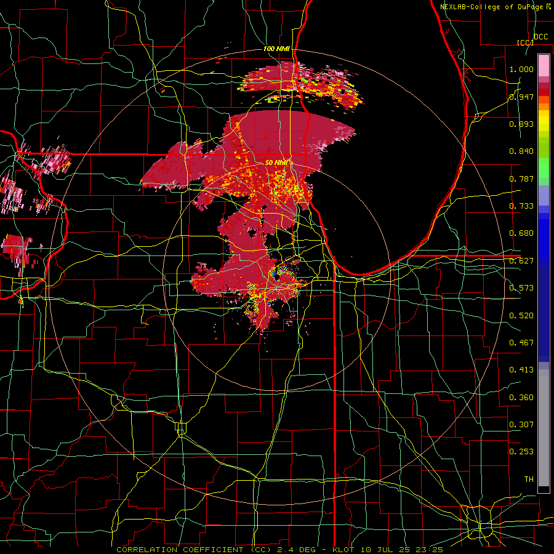Pick the light pink color at the scale top
Image resolution: width=554 pixels, height=554 pixels.
click(x=544, y=66)
